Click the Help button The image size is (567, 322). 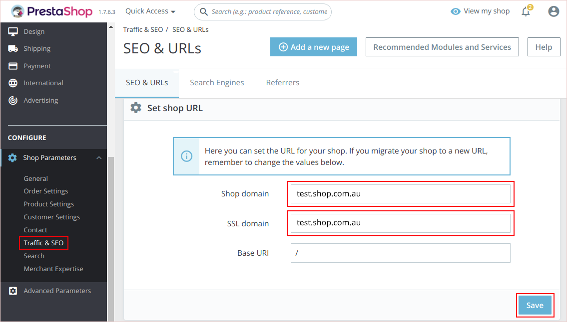click(x=544, y=47)
